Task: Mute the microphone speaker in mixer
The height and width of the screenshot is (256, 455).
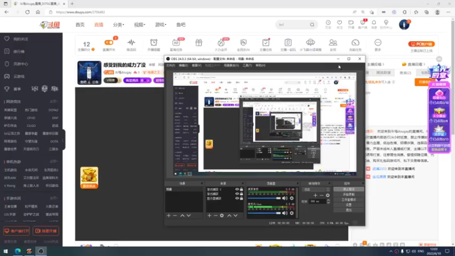Action: click(285, 213)
